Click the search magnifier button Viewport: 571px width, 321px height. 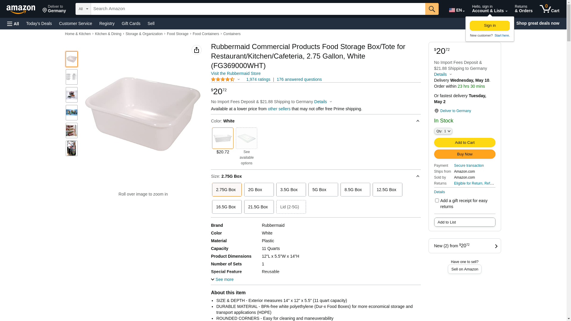pos(432,9)
